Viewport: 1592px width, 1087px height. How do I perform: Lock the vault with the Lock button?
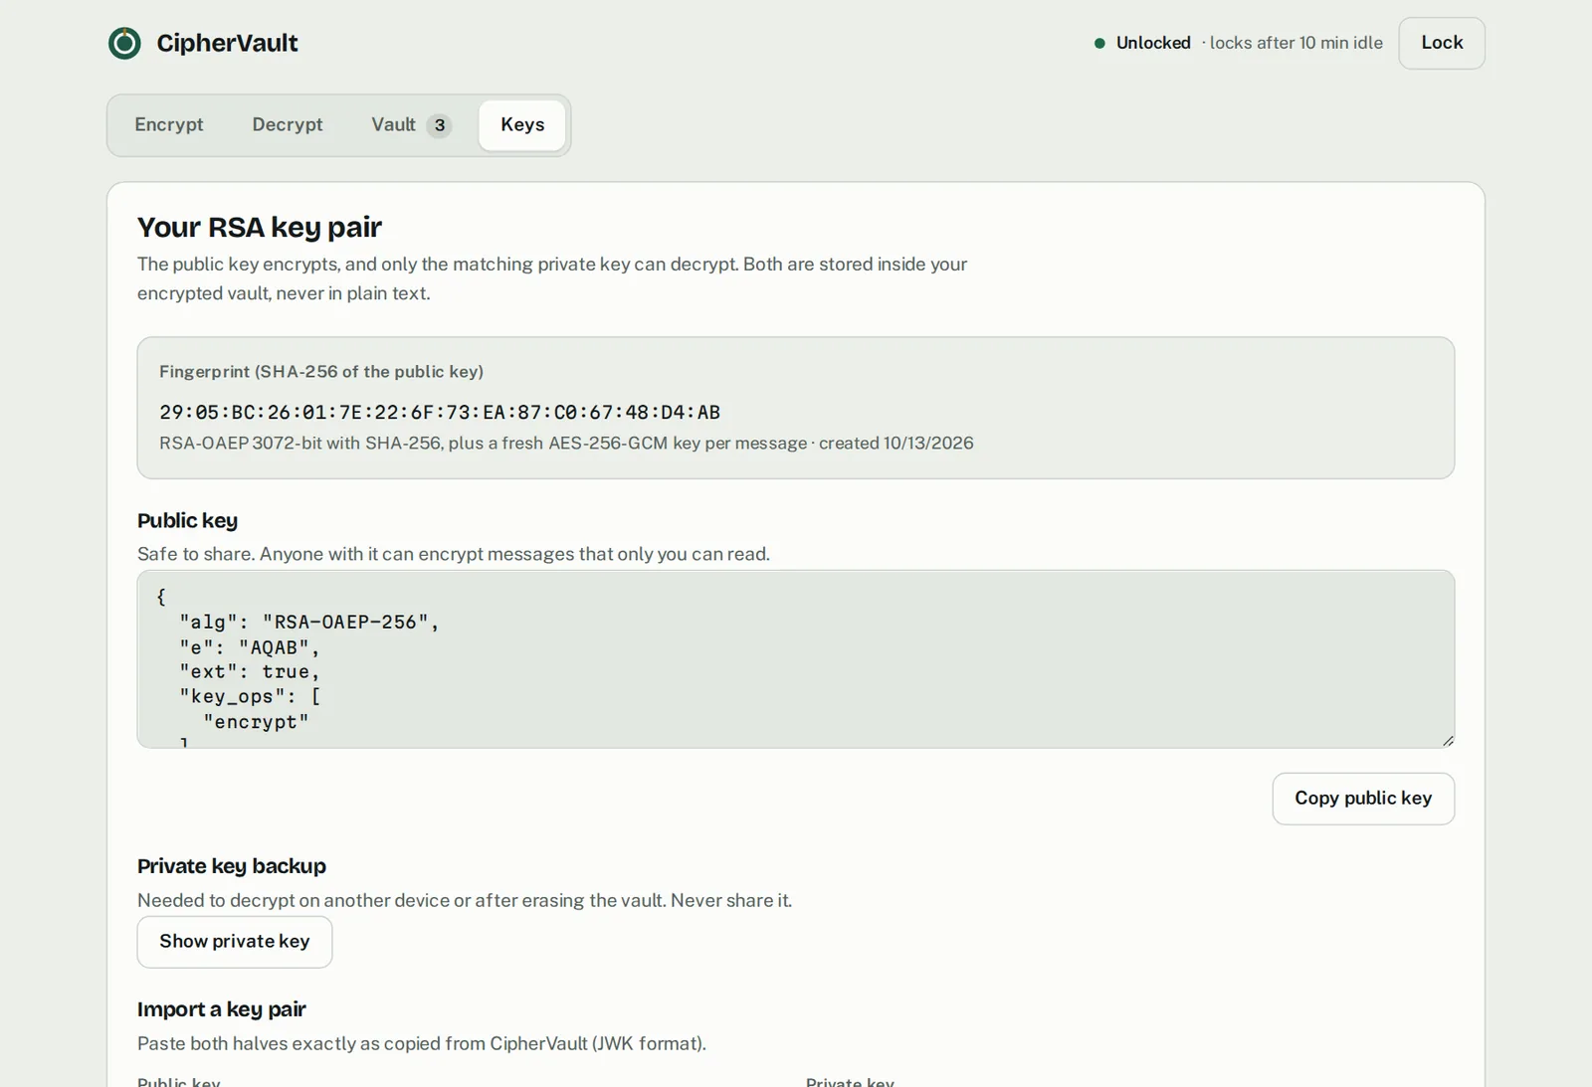coord(1442,43)
